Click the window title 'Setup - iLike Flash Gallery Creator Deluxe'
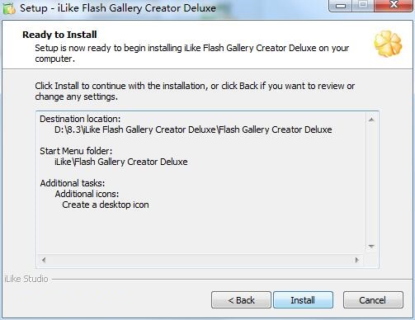Viewport: 415px width, 320px height. click(x=118, y=8)
